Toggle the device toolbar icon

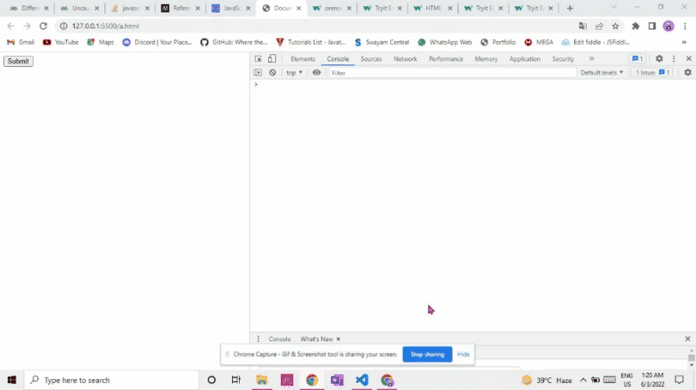pyautogui.click(x=272, y=58)
